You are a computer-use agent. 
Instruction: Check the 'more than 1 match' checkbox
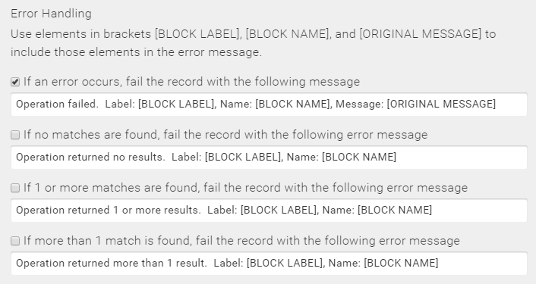pos(15,241)
